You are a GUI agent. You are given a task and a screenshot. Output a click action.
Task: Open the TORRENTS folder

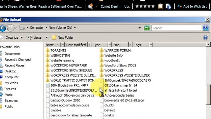point(56,50)
